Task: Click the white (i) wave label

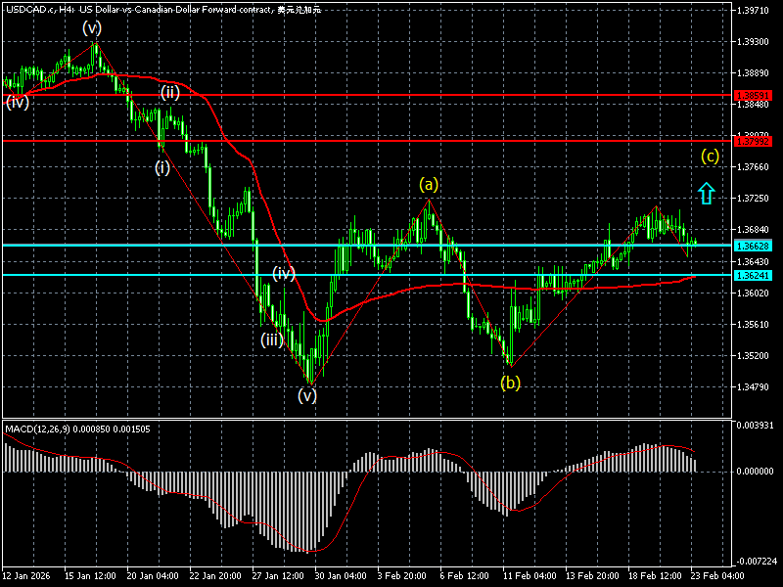Action: tap(161, 167)
